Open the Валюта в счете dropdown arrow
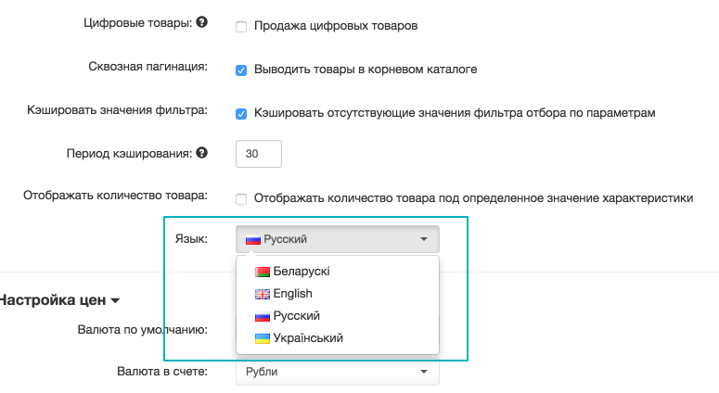Image resolution: width=719 pixels, height=393 pixels. pyautogui.click(x=424, y=372)
